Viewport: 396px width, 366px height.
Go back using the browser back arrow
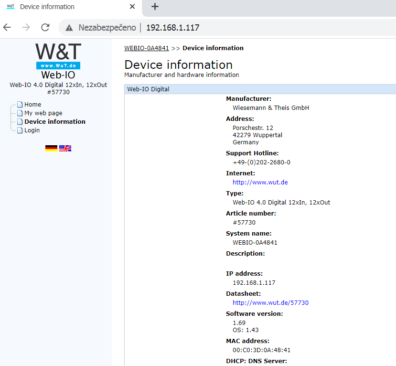click(x=7, y=27)
